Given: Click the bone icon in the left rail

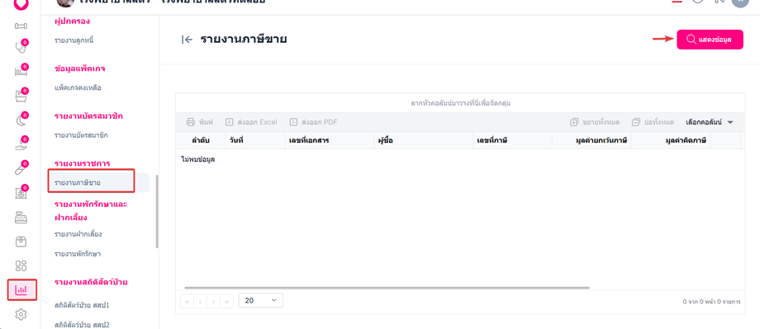Looking at the screenshot, I should 21,26.
